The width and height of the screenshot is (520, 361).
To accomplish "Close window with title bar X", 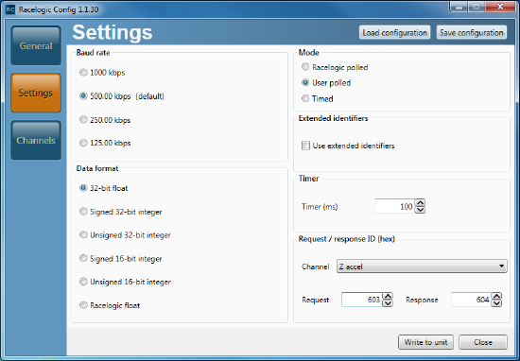I will pos(500,7).
